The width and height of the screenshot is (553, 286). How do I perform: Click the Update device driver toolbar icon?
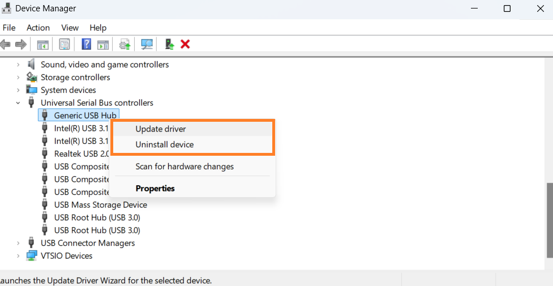125,44
